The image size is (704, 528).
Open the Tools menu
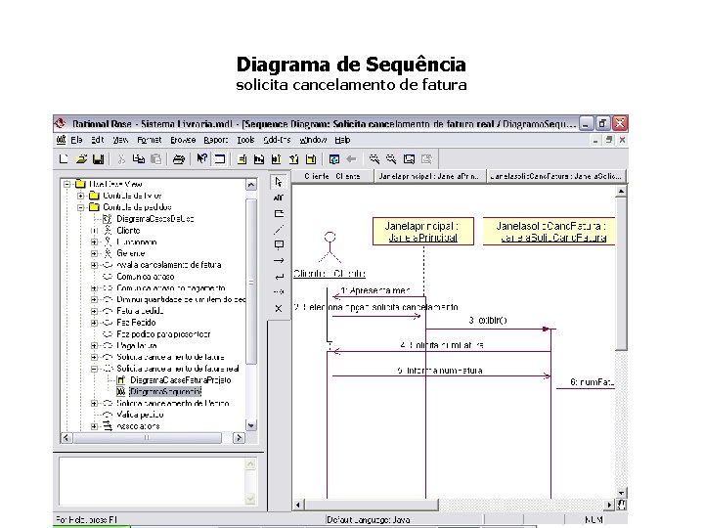[245, 140]
